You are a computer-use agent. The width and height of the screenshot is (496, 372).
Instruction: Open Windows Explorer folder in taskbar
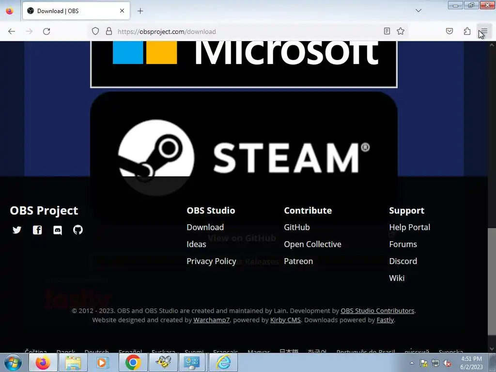point(73,362)
